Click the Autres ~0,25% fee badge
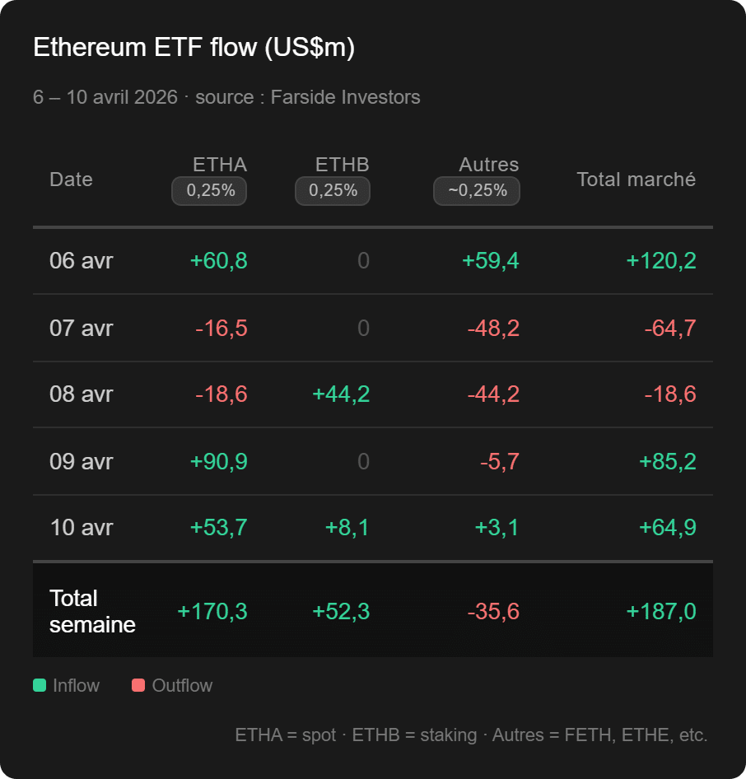The height and width of the screenshot is (779, 746). tap(477, 191)
